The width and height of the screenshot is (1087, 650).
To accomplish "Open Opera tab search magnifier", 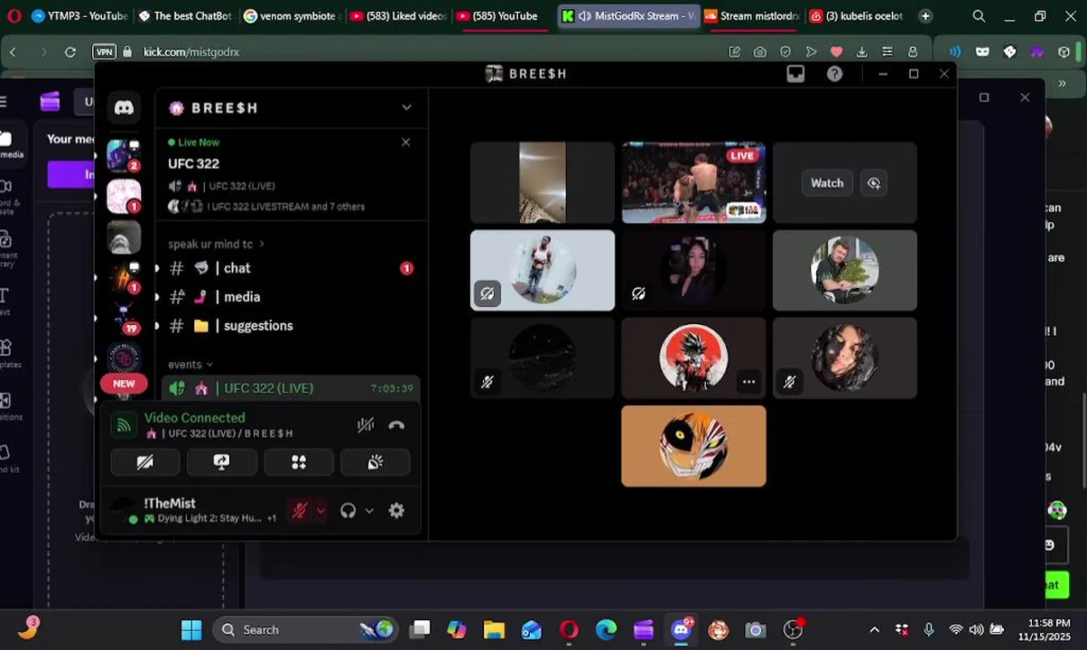I will click(x=979, y=16).
